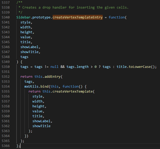Click line number 5352 in gutter
Image resolution: width=160 pixels, height=149 pixels.
[6, 77]
